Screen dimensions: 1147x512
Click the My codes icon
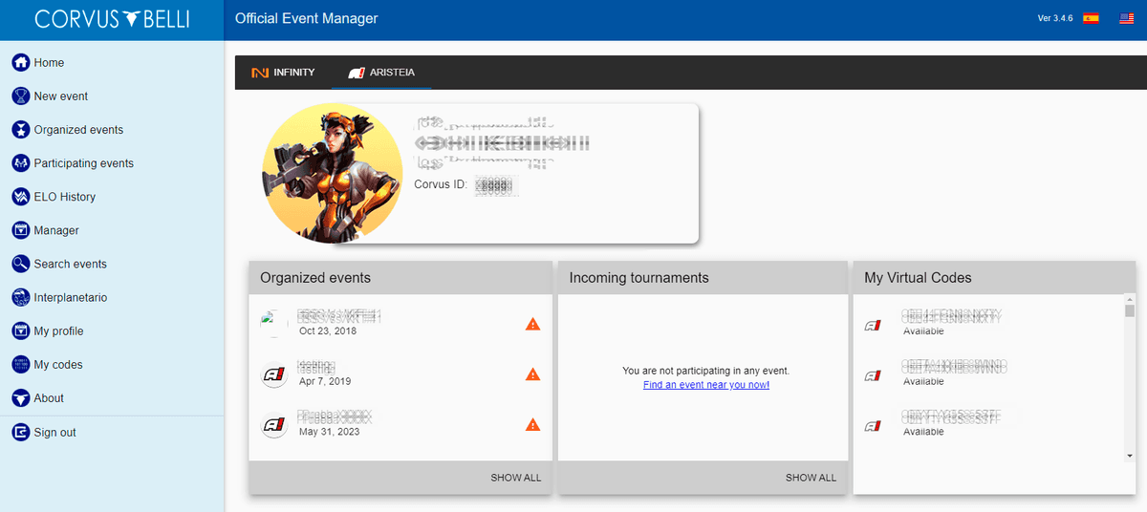(x=20, y=365)
